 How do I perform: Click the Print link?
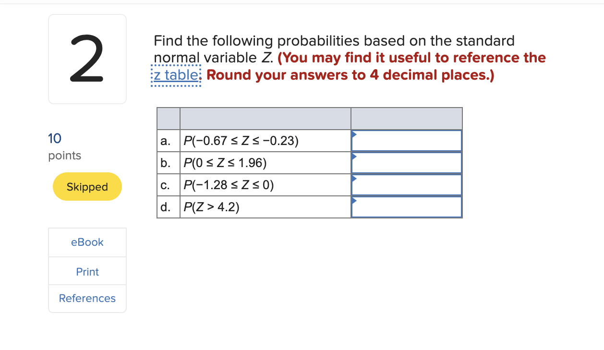87,271
